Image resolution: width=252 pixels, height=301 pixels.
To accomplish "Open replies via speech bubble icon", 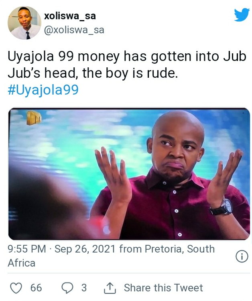I will pos(67,288).
